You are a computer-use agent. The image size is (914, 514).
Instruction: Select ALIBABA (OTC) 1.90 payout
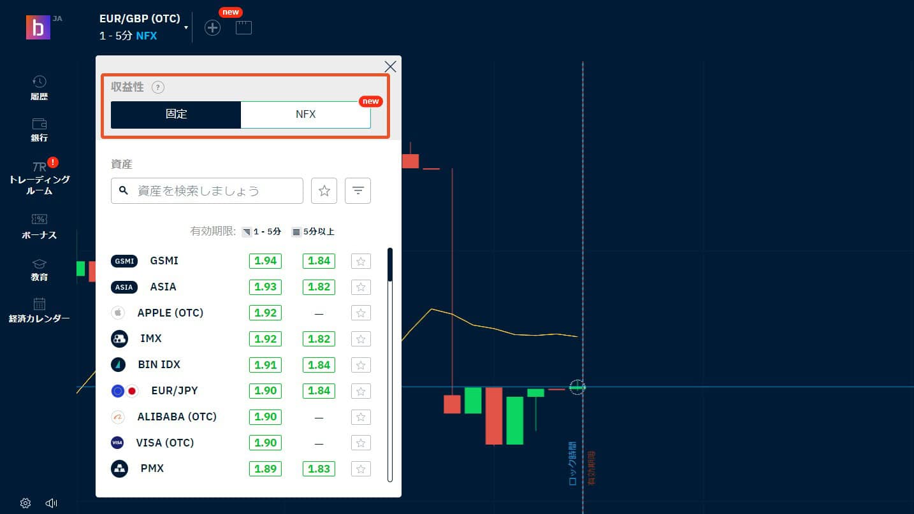tap(265, 417)
